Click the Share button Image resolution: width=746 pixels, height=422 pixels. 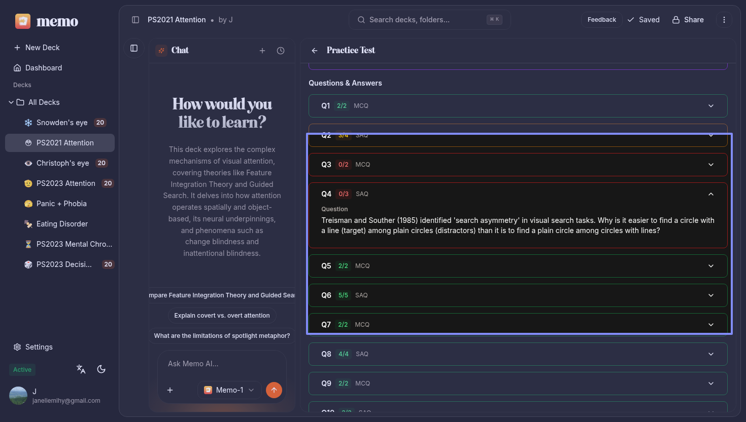688,20
